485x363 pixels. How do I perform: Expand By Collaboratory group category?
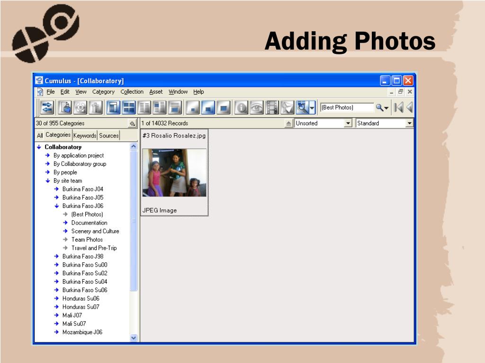pos(48,164)
